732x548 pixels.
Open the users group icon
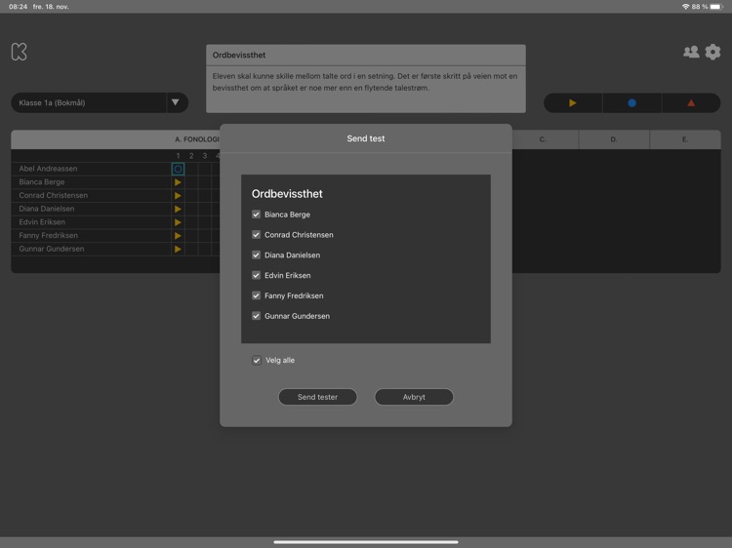[x=691, y=52]
